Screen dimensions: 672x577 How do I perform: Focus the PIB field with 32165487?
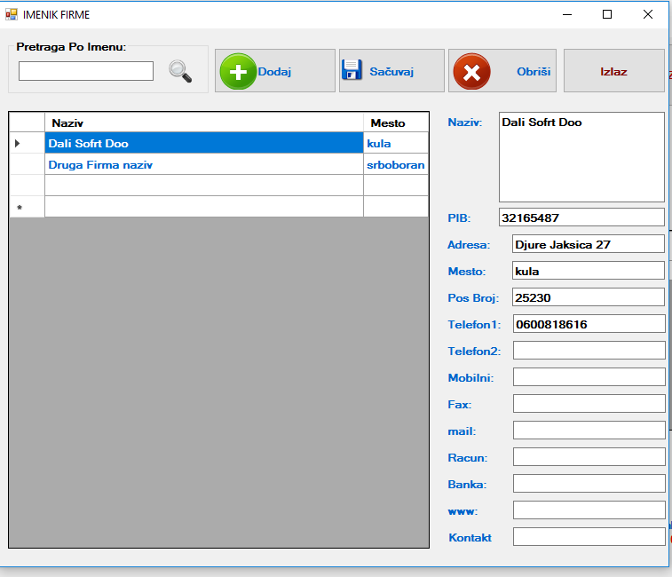tap(581, 217)
